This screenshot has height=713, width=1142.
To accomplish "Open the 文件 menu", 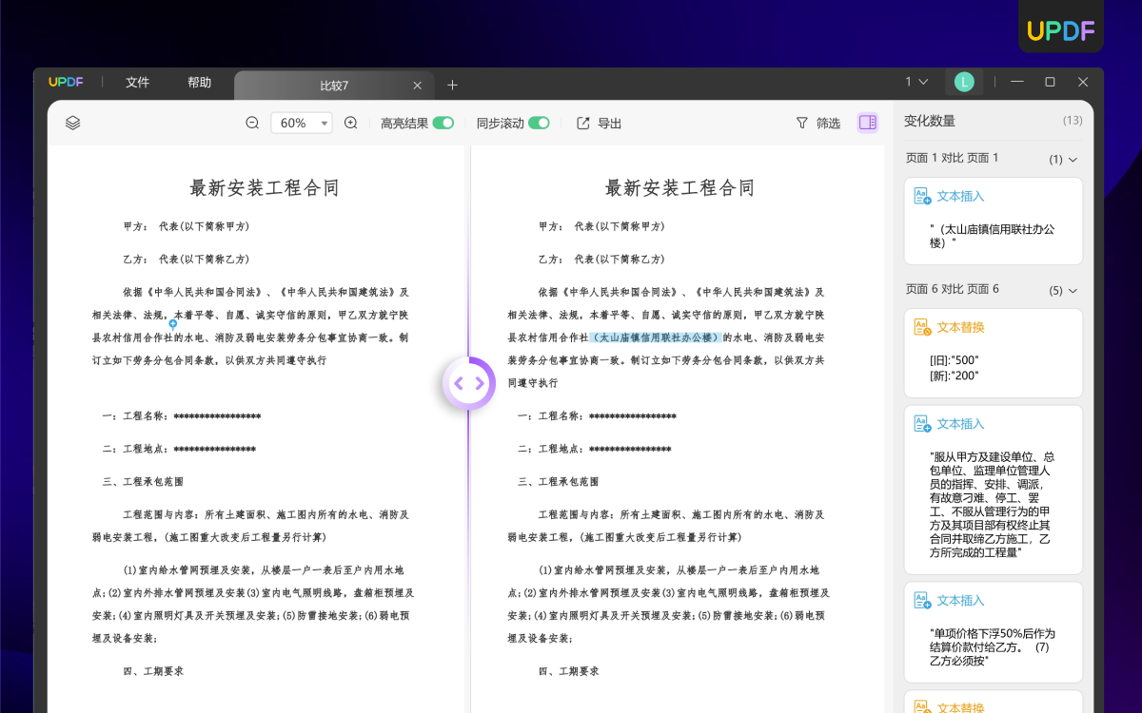I will click(138, 83).
